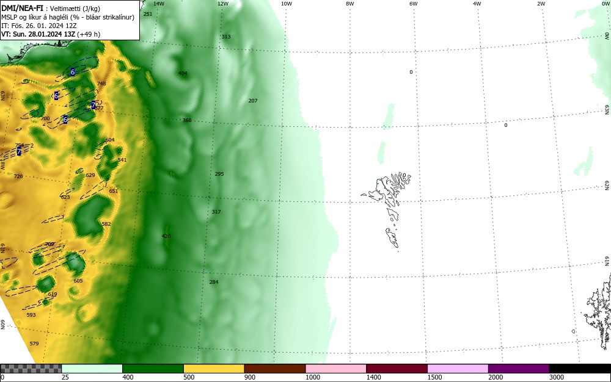Select the 60N latitude label
The image size is (611, 382).
tap(2, 325)
